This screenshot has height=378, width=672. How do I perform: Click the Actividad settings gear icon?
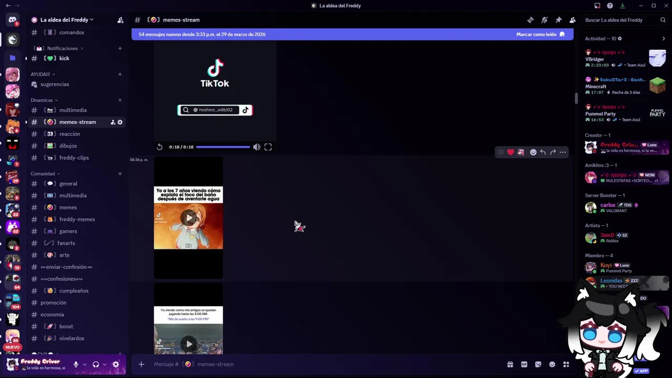click(x=620, y=39)
